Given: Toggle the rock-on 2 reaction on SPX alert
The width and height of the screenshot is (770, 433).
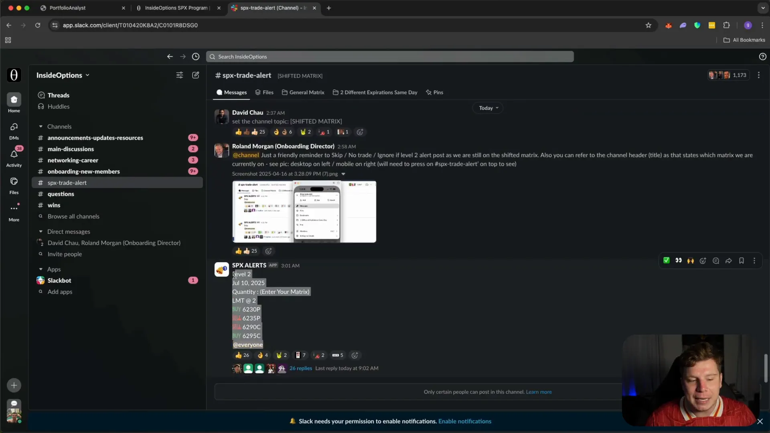Looking at the screenshot, I should 282,355.
